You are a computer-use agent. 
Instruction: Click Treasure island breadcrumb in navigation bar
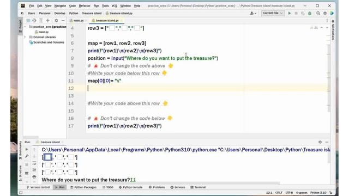coord(92,13)
